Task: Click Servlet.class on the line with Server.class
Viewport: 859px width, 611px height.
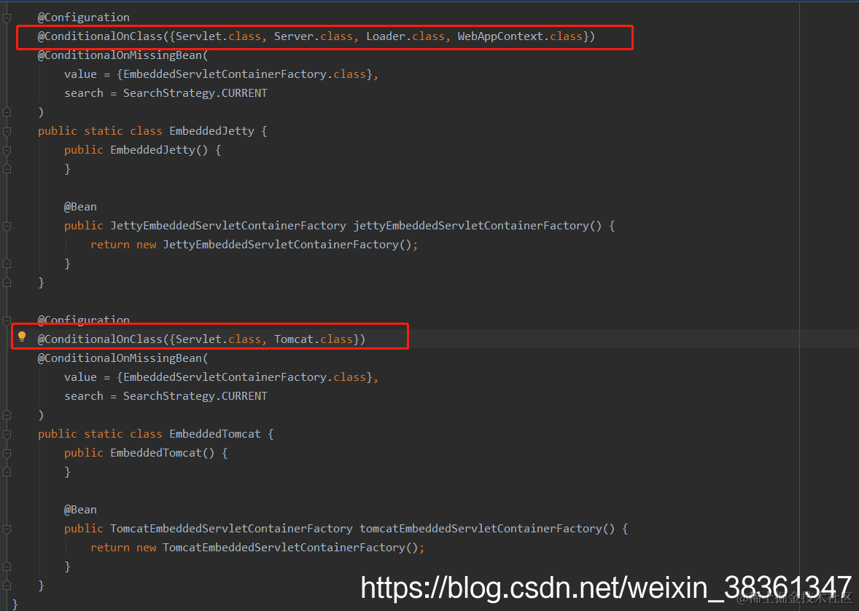Action: [x=218, y=36]
